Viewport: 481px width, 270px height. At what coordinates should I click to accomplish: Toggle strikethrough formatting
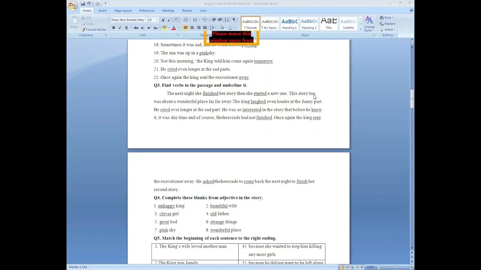click(136, 28)
